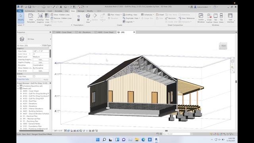
Task: Open the Schedules dropdown
Action: (148, 15)
